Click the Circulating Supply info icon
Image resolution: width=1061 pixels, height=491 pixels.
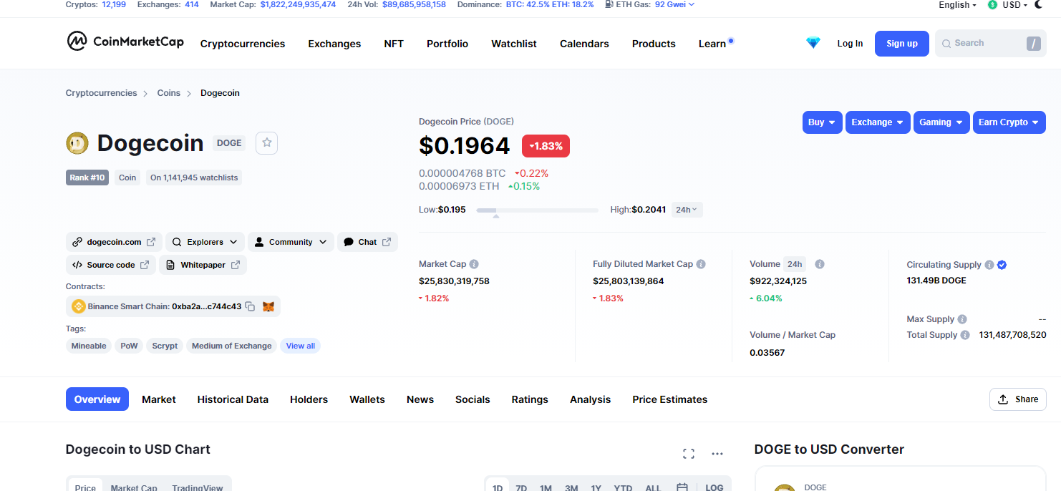[x=989, y=265]
